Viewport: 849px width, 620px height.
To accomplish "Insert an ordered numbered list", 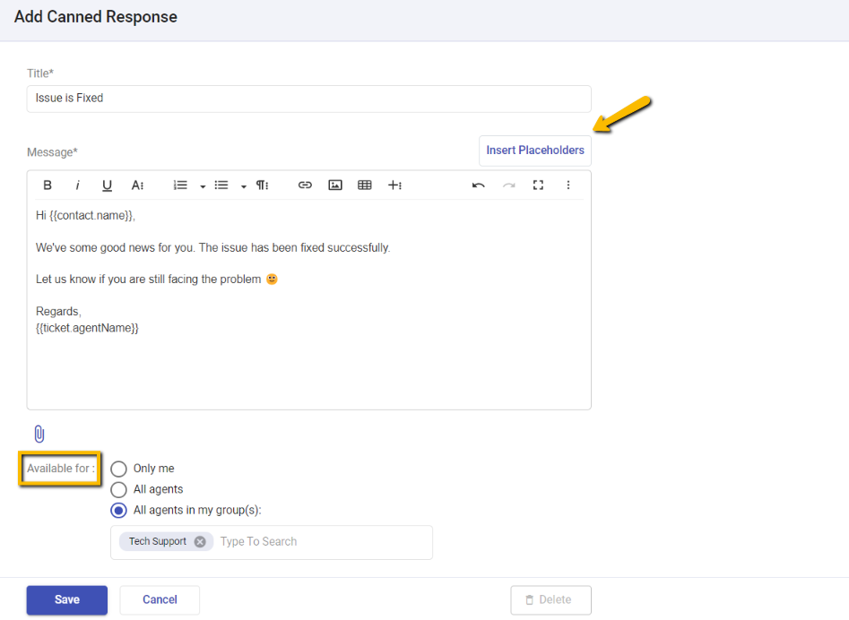I will (180, 185).
